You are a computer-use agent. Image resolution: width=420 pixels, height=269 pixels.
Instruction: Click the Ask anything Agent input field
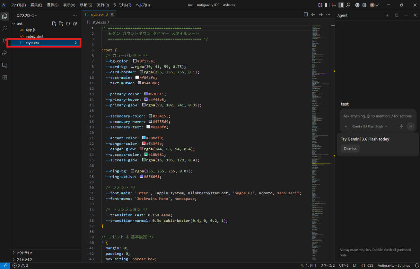pyautogui.click(x=377, y=116)
